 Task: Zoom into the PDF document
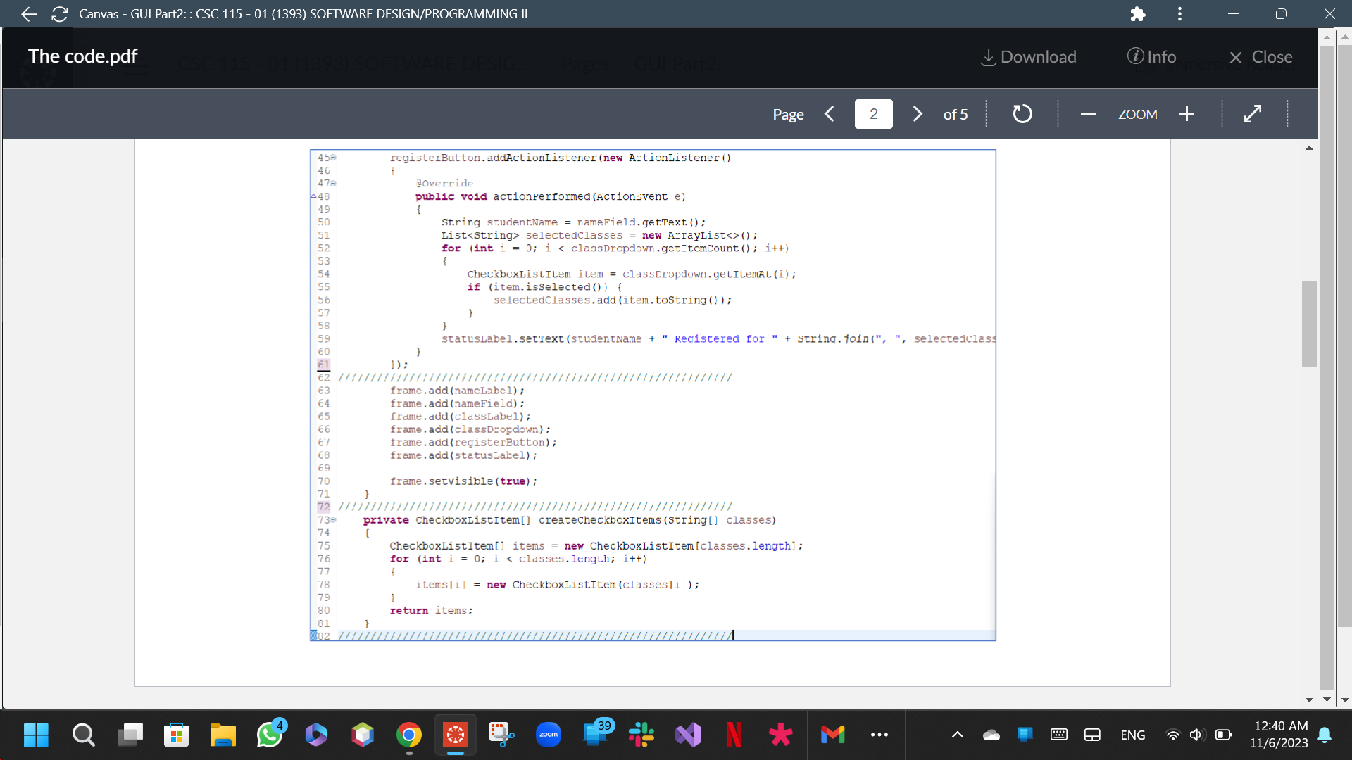pyautogui.click(x=1187, y=113)
